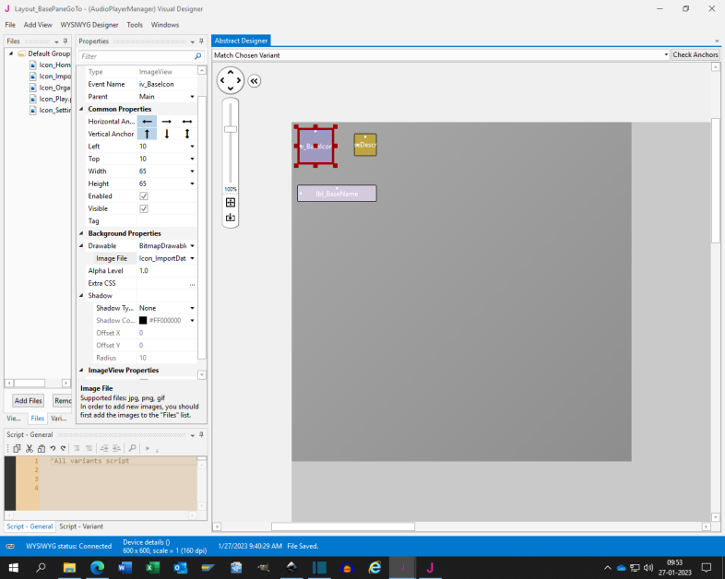Open Excel from the taskbar
The height and width of the screenshot is (579, 725).
pyautogui.click(x=152, y=567)
